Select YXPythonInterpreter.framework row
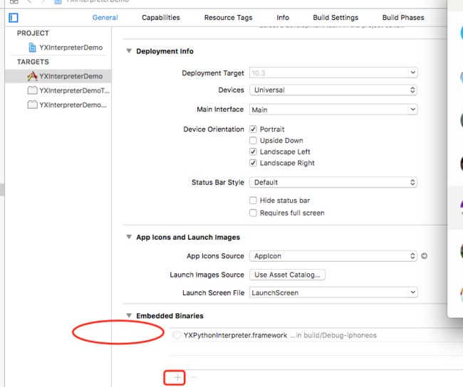 316,335
